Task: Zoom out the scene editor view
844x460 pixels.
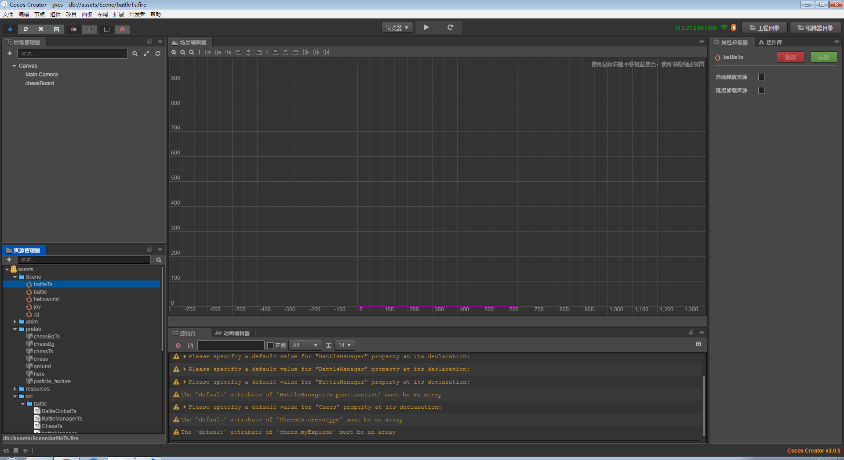Action: 183,52
